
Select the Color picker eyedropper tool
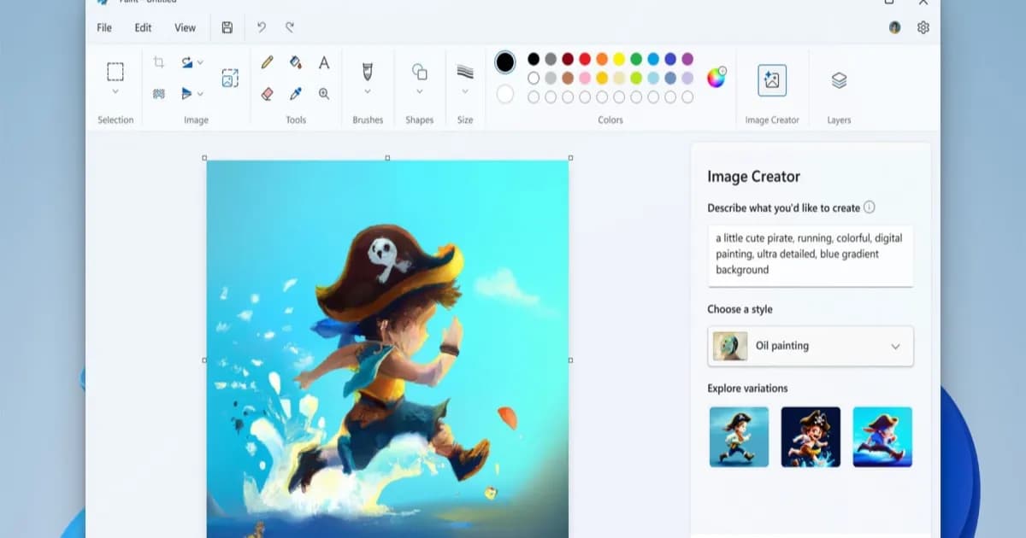295,93
